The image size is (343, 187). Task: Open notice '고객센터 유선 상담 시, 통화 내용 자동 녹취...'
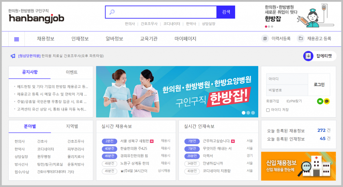tap(52, 109)
